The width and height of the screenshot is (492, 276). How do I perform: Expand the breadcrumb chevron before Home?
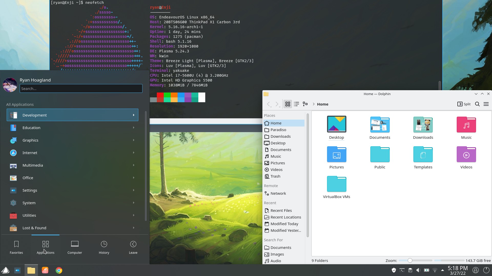click(x=313, y=104)
